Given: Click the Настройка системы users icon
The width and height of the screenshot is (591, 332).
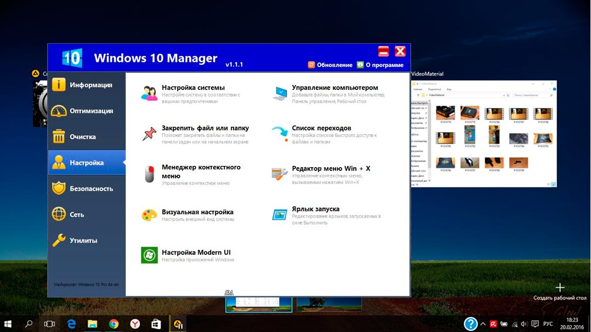Looking at the screenshot, I should click(149, 93).
